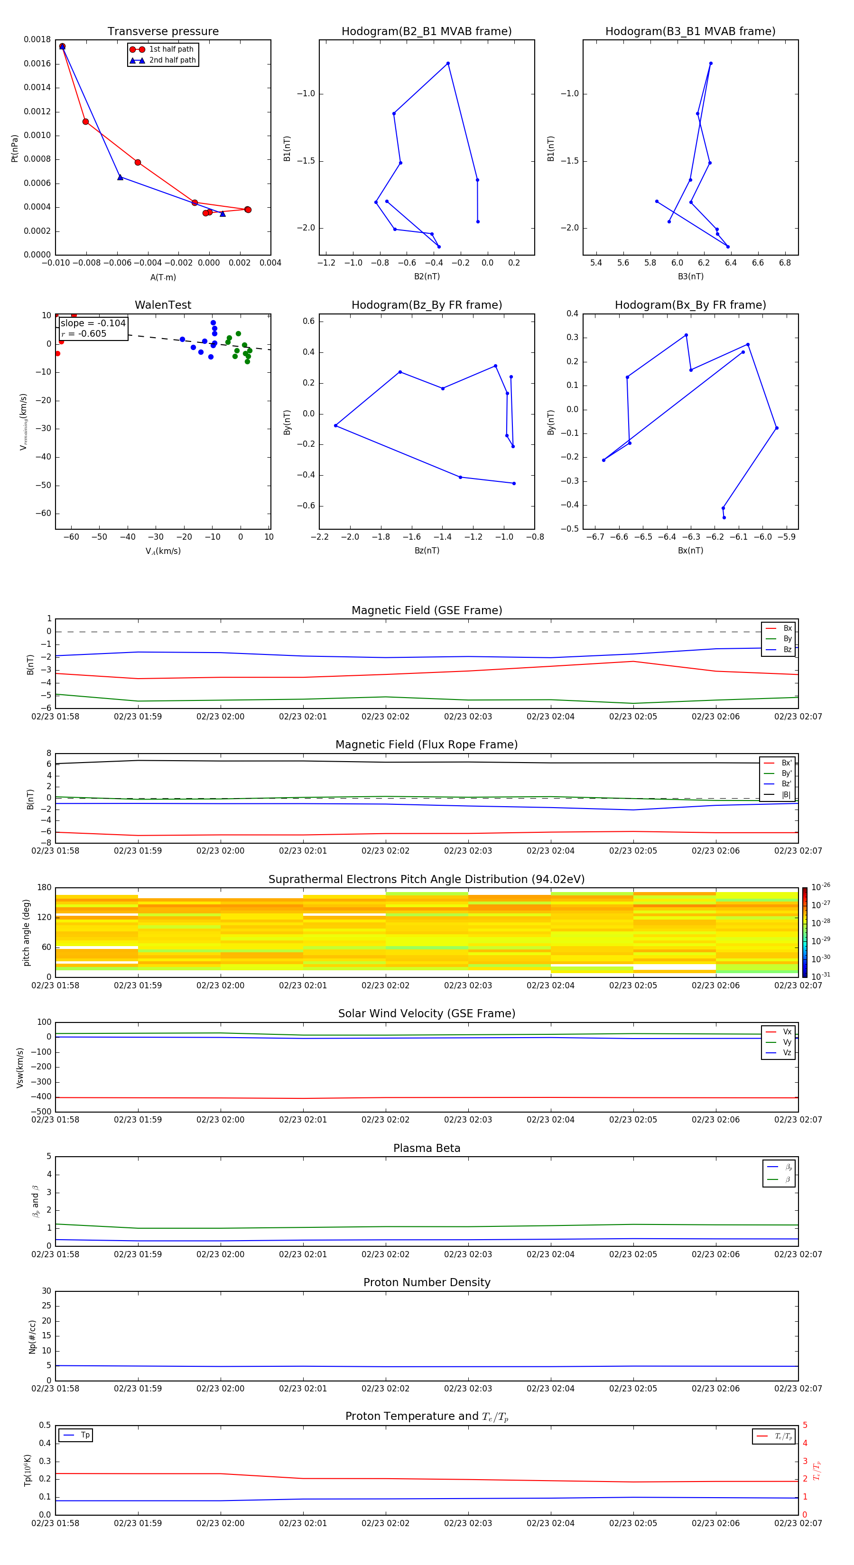Click the pitch angle spectrogram heatmap

(x=427, y=932)
